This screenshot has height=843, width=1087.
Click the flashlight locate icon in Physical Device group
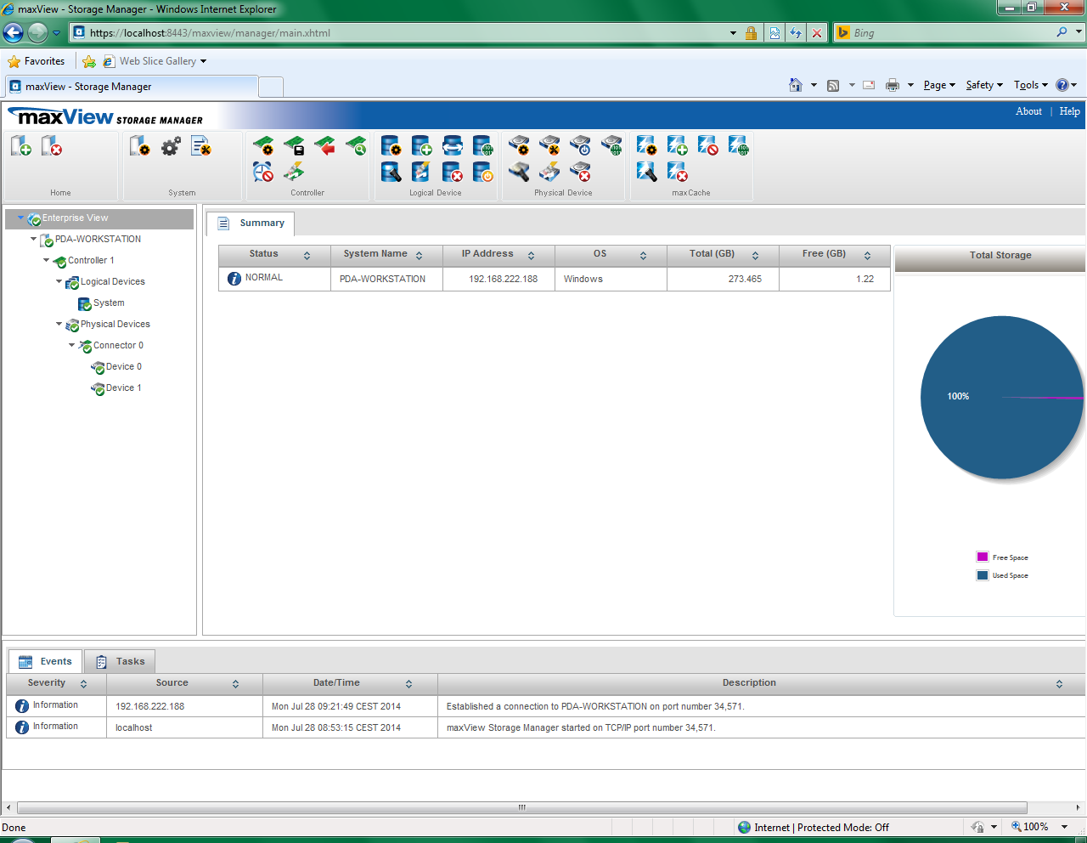519,173
